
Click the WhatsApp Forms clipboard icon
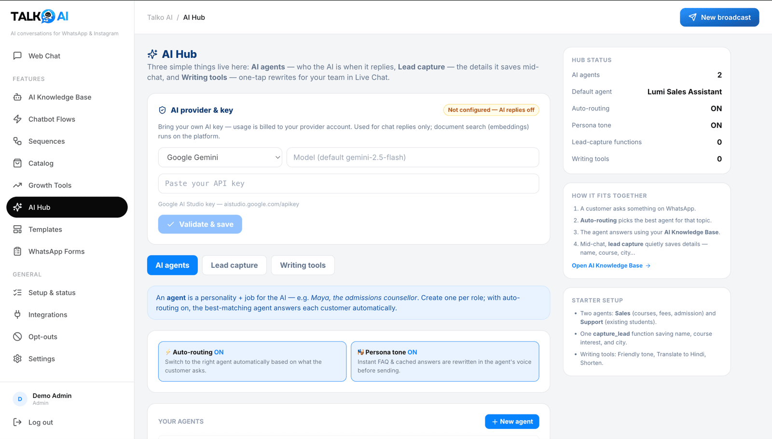coord(17,251)
